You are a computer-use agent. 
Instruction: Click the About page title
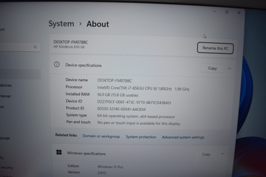click(98, 24)
